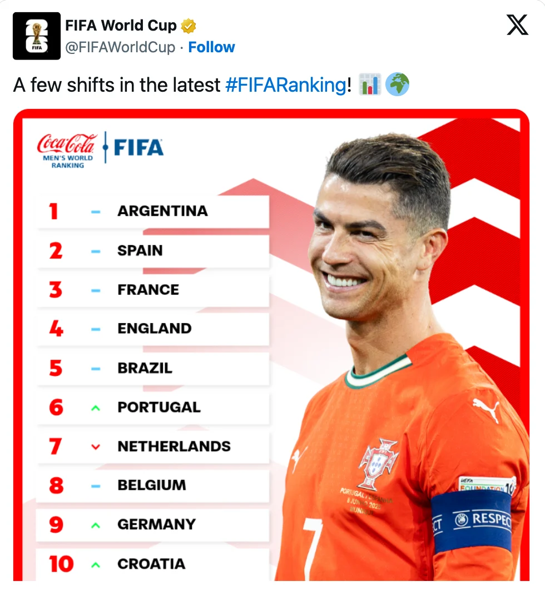Screen dimensions: 545x616
Task: Follow the FIFA World Cup account
Action: tap(211, 47)
